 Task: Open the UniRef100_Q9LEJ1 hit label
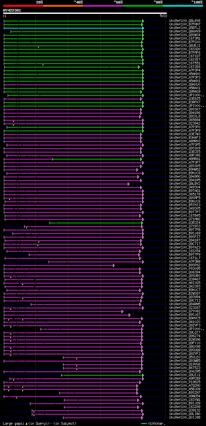coord(185,375)
